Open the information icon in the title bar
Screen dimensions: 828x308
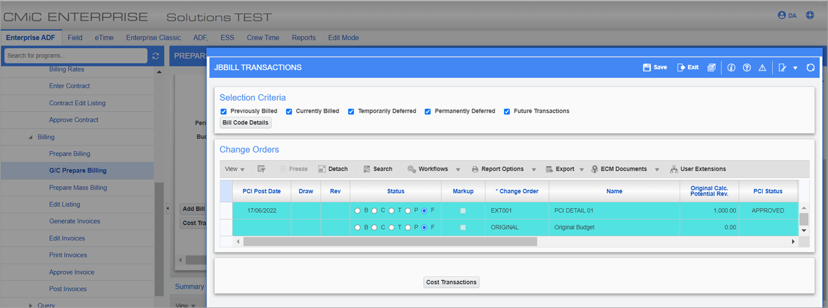731,67
